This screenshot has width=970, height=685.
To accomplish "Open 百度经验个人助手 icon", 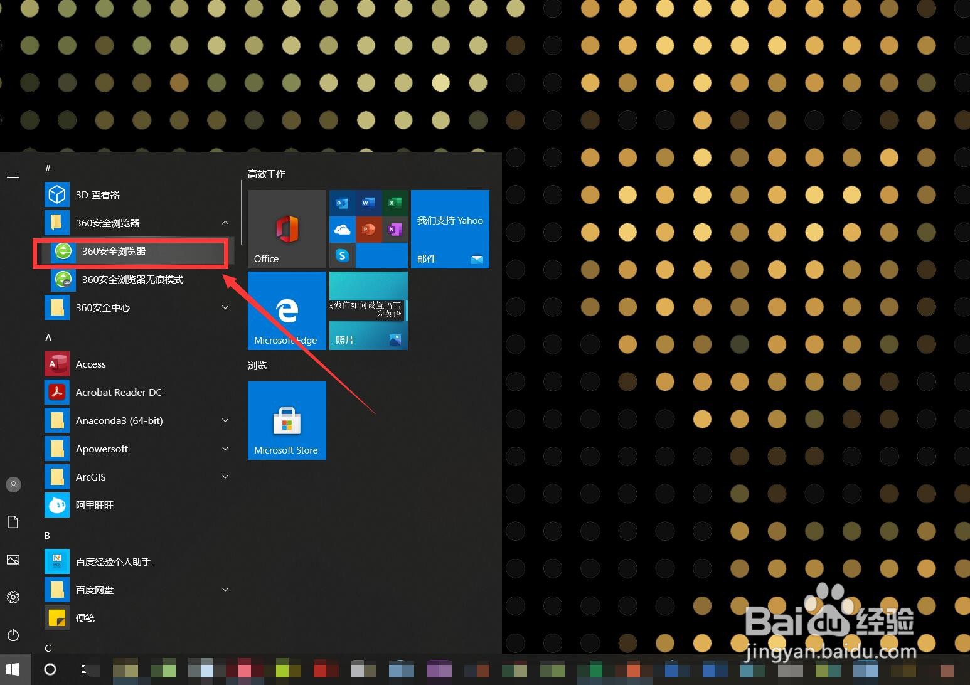I will tap(57, 561).
